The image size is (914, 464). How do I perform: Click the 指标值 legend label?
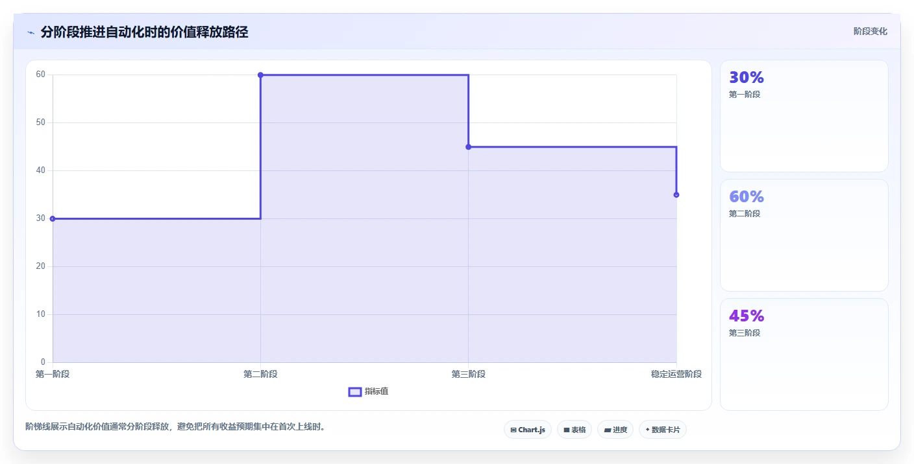click(377, 391)
